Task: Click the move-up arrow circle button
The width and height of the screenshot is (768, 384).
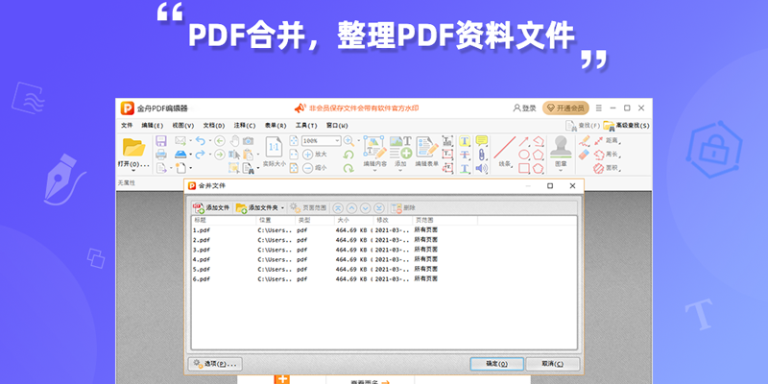Action: click(x=351, y=208)
